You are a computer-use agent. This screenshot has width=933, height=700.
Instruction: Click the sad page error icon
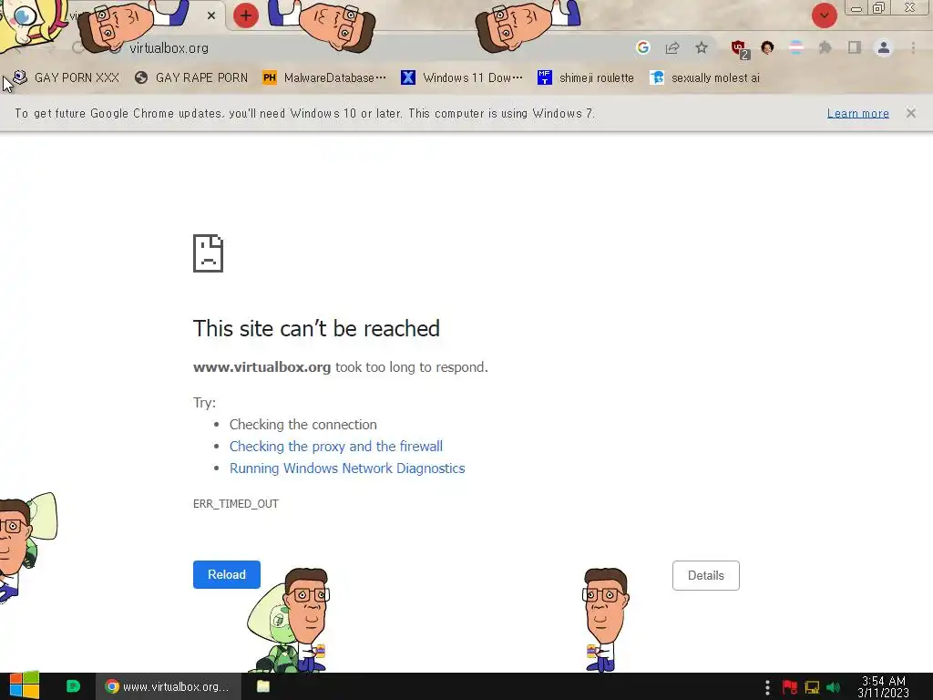pyautogui.click(x=209, y=253)
